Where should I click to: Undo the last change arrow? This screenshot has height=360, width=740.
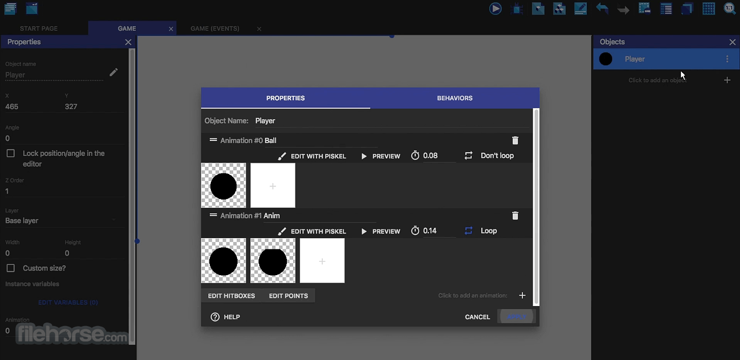click(602, 9)
